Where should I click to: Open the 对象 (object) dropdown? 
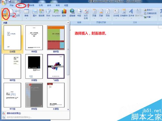click(x=148, y=17)
